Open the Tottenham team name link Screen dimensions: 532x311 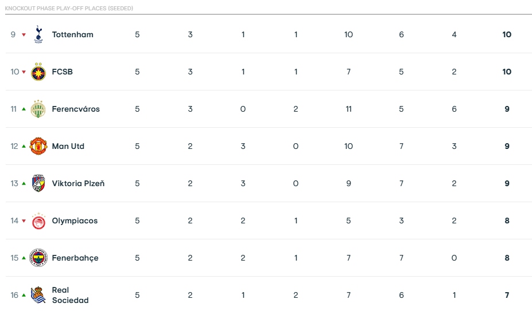click(73, 34)
